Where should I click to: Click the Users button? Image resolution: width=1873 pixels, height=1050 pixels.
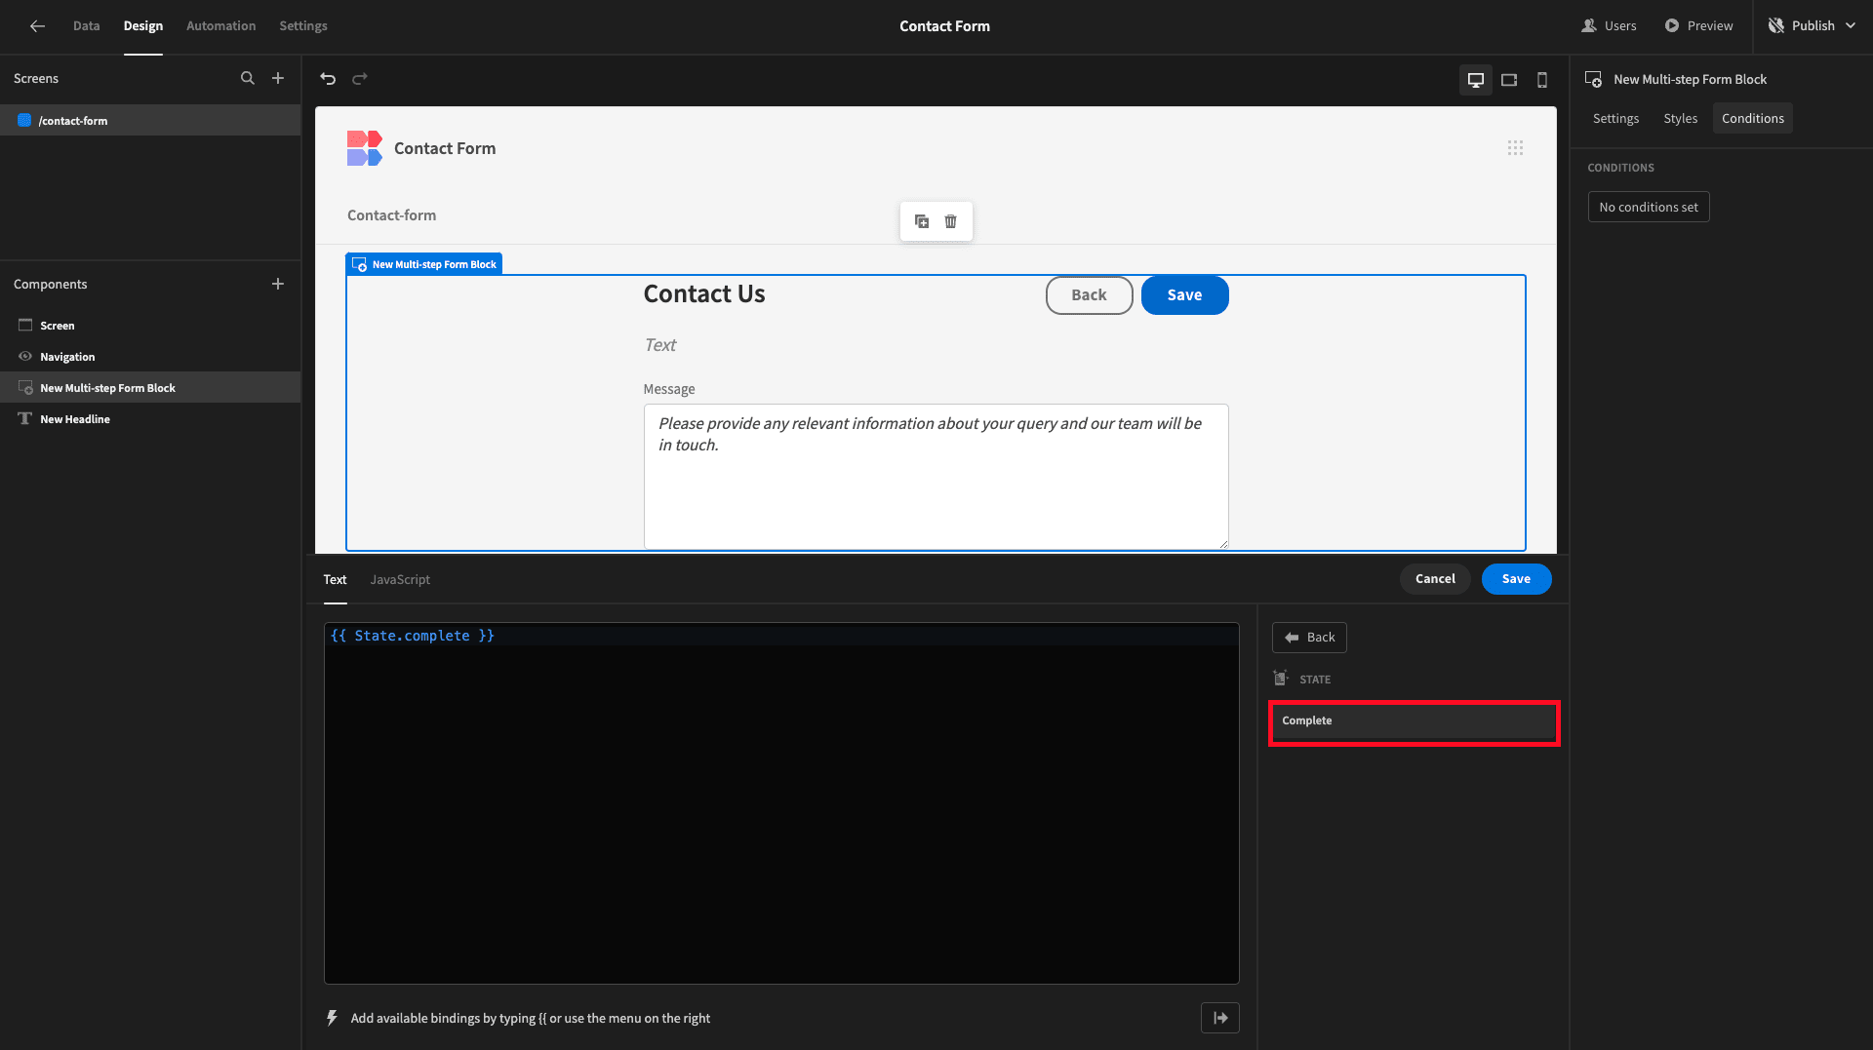coord(1609,26)
